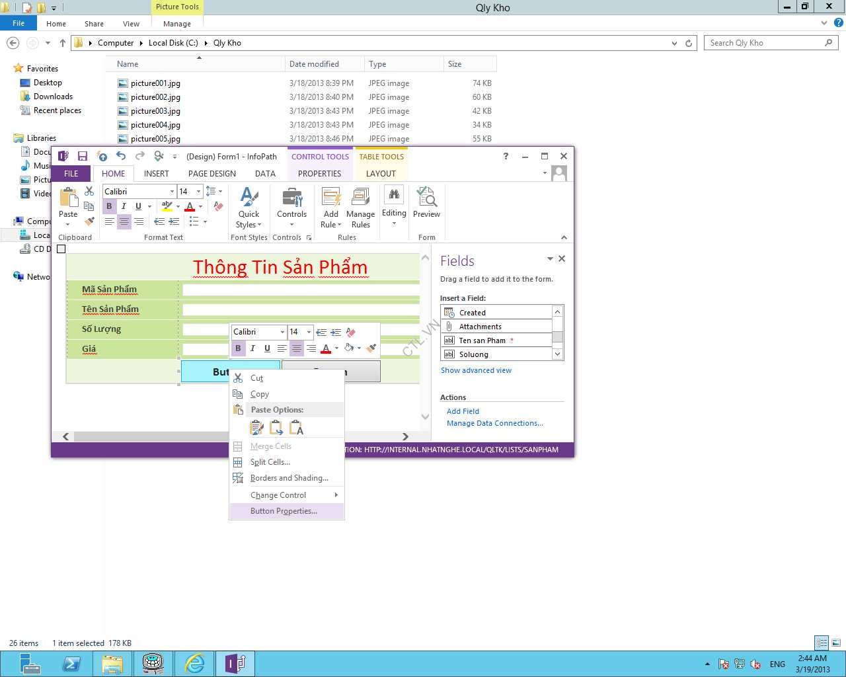Click the Format Painter brush in the mini toolbar
The width and height of the screenshot is (846, 677).
point(371,348)
